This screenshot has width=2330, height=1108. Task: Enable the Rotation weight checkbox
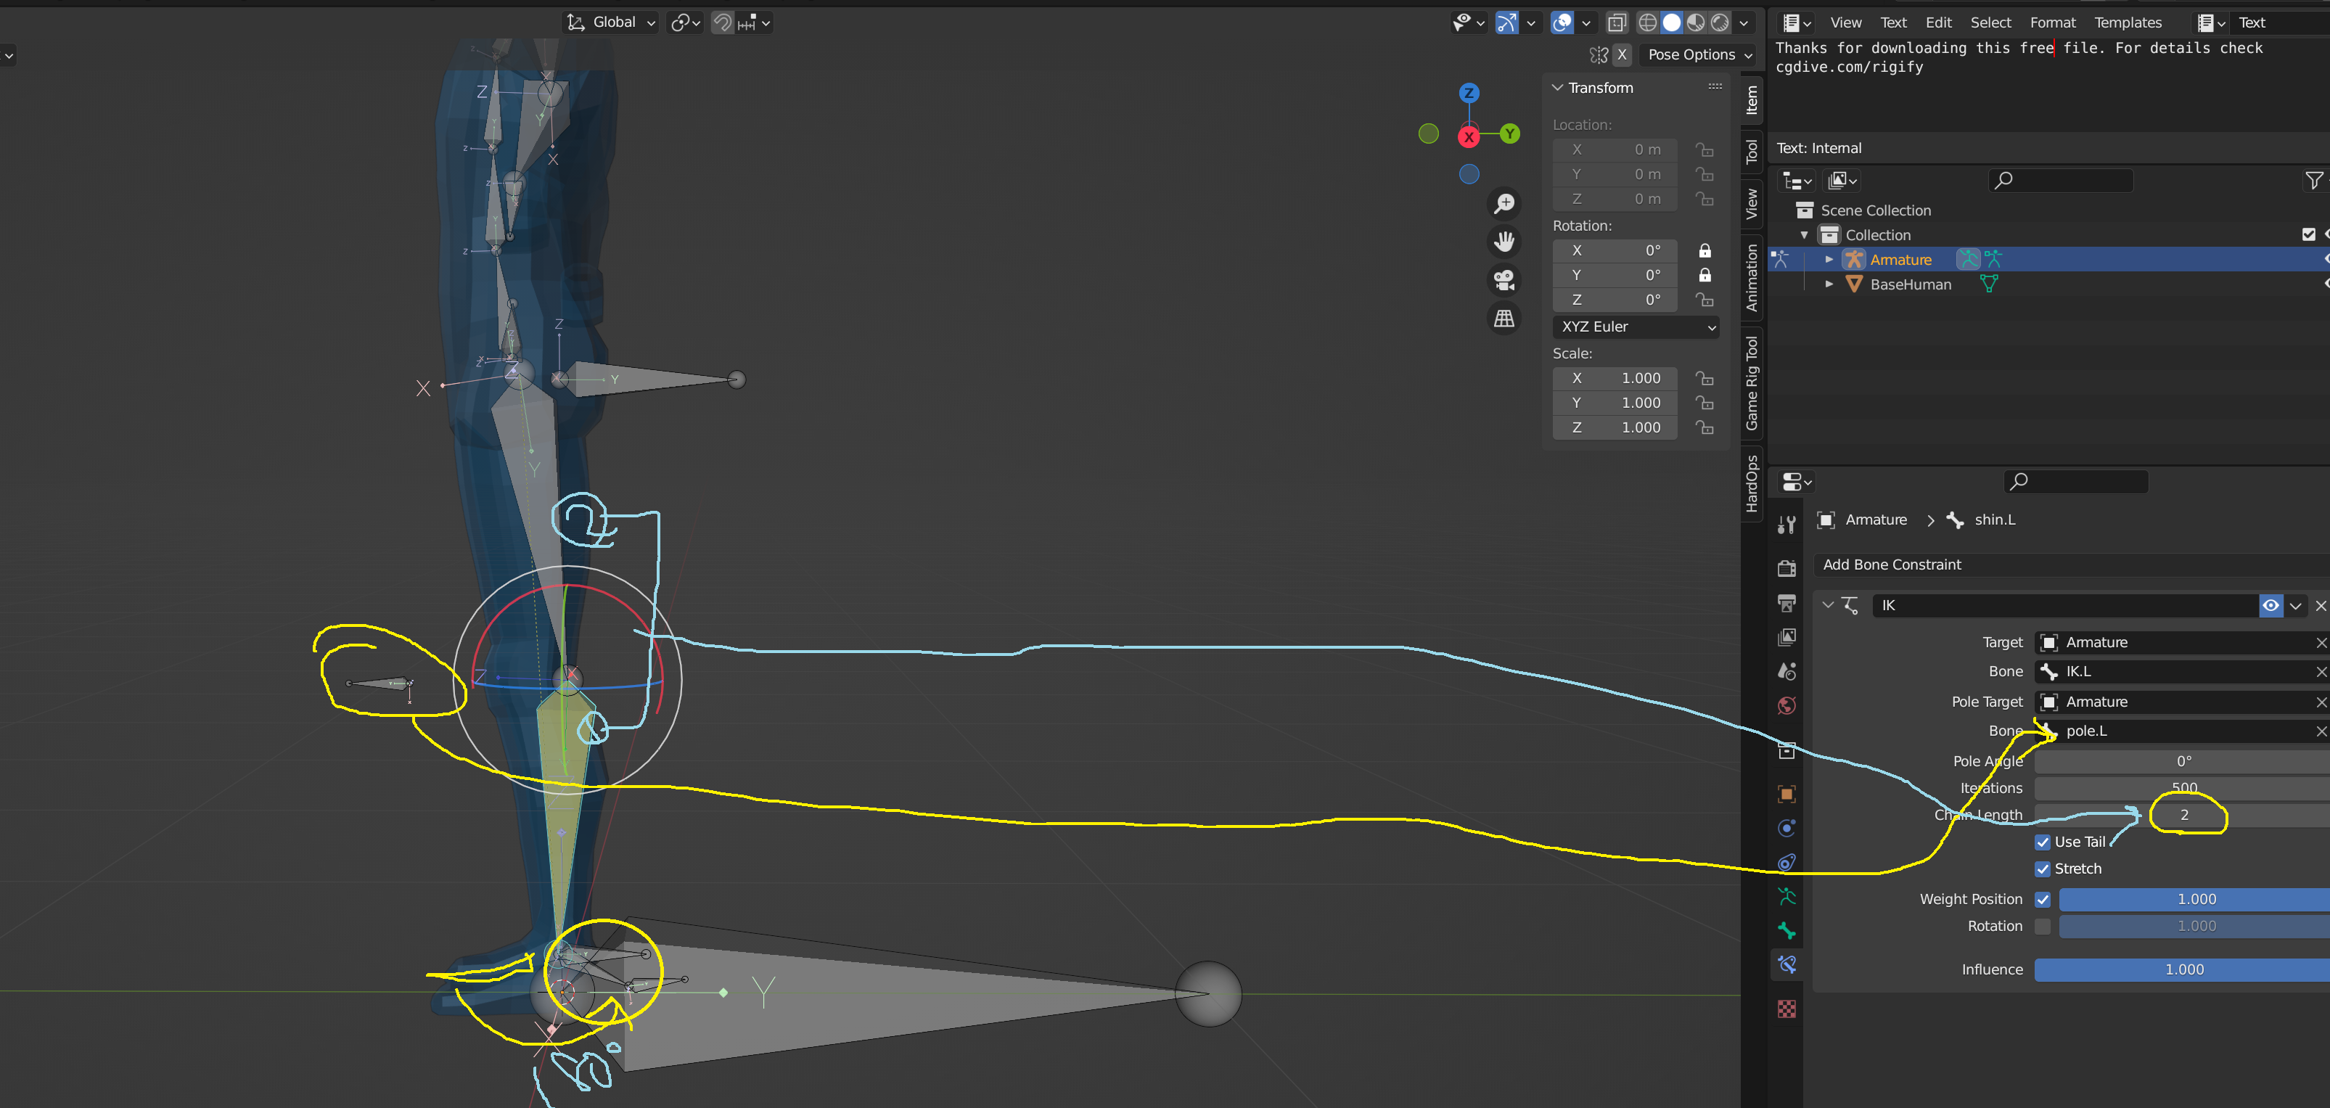coord(2043,926)
